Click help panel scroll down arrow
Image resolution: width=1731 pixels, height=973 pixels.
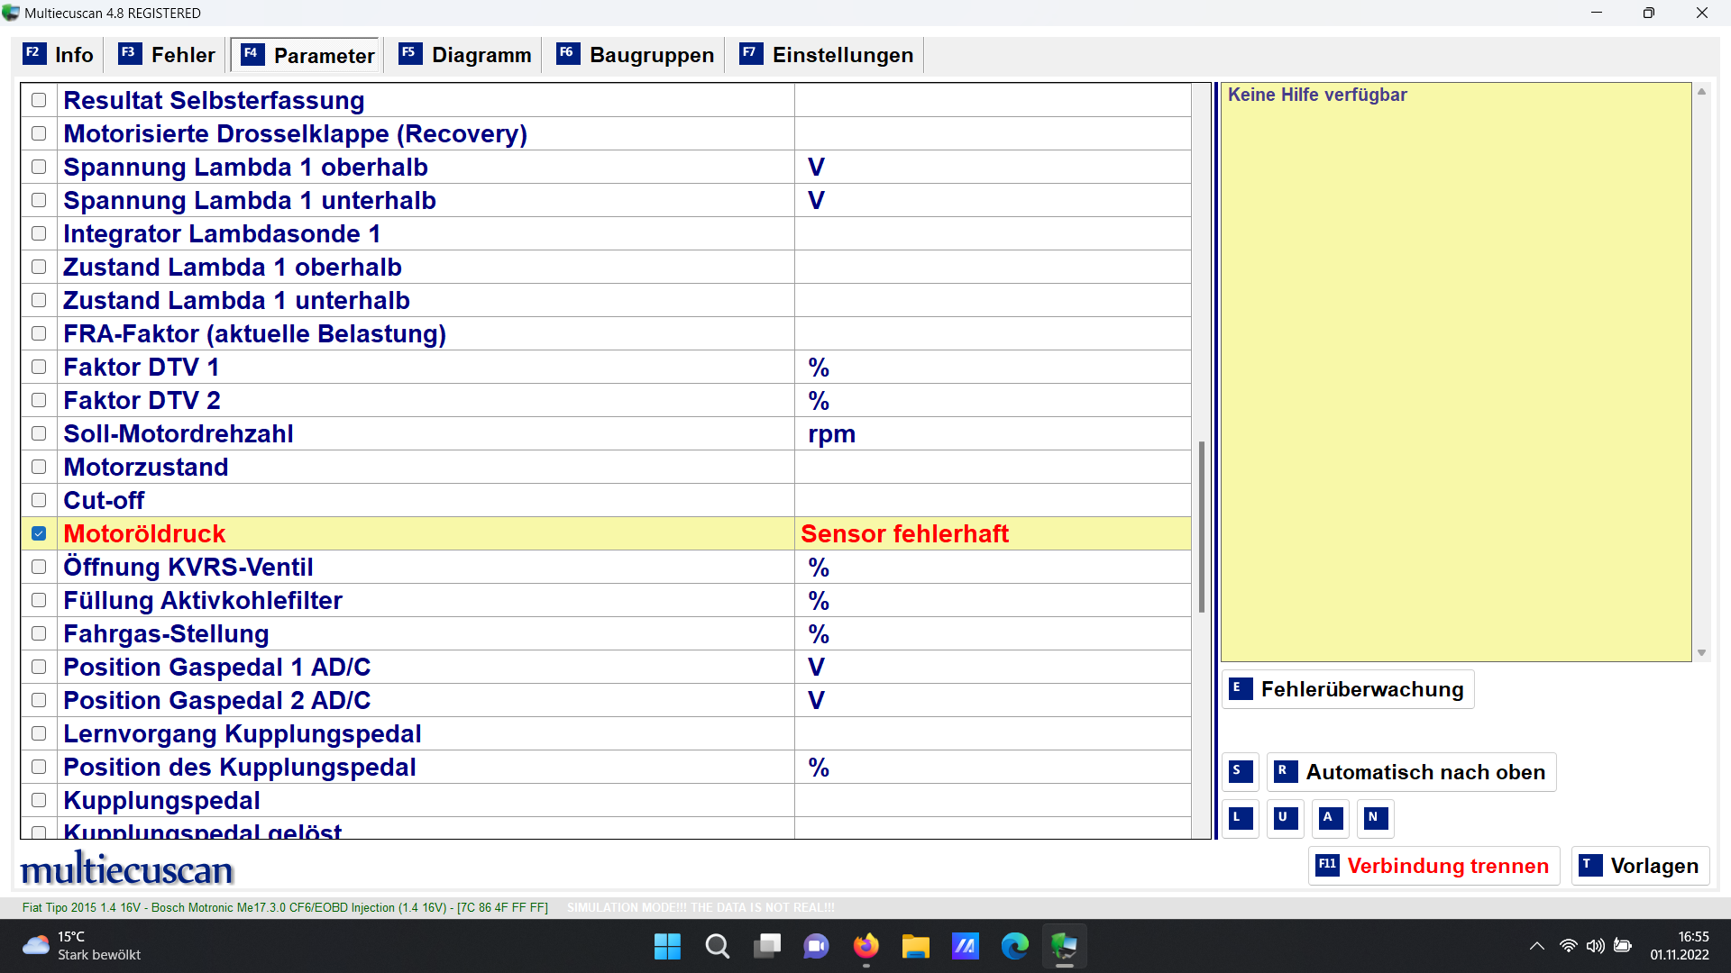pyautogui.click(x=1701, y=653)
